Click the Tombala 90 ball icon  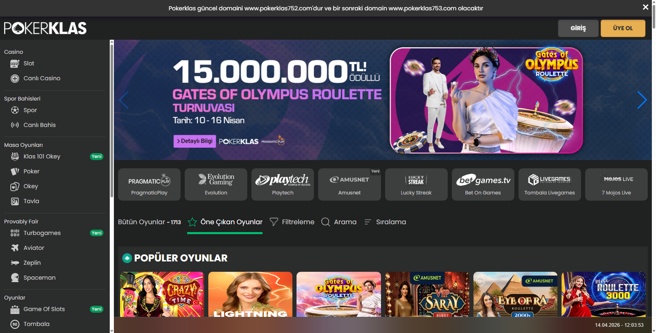coord(15,324)
